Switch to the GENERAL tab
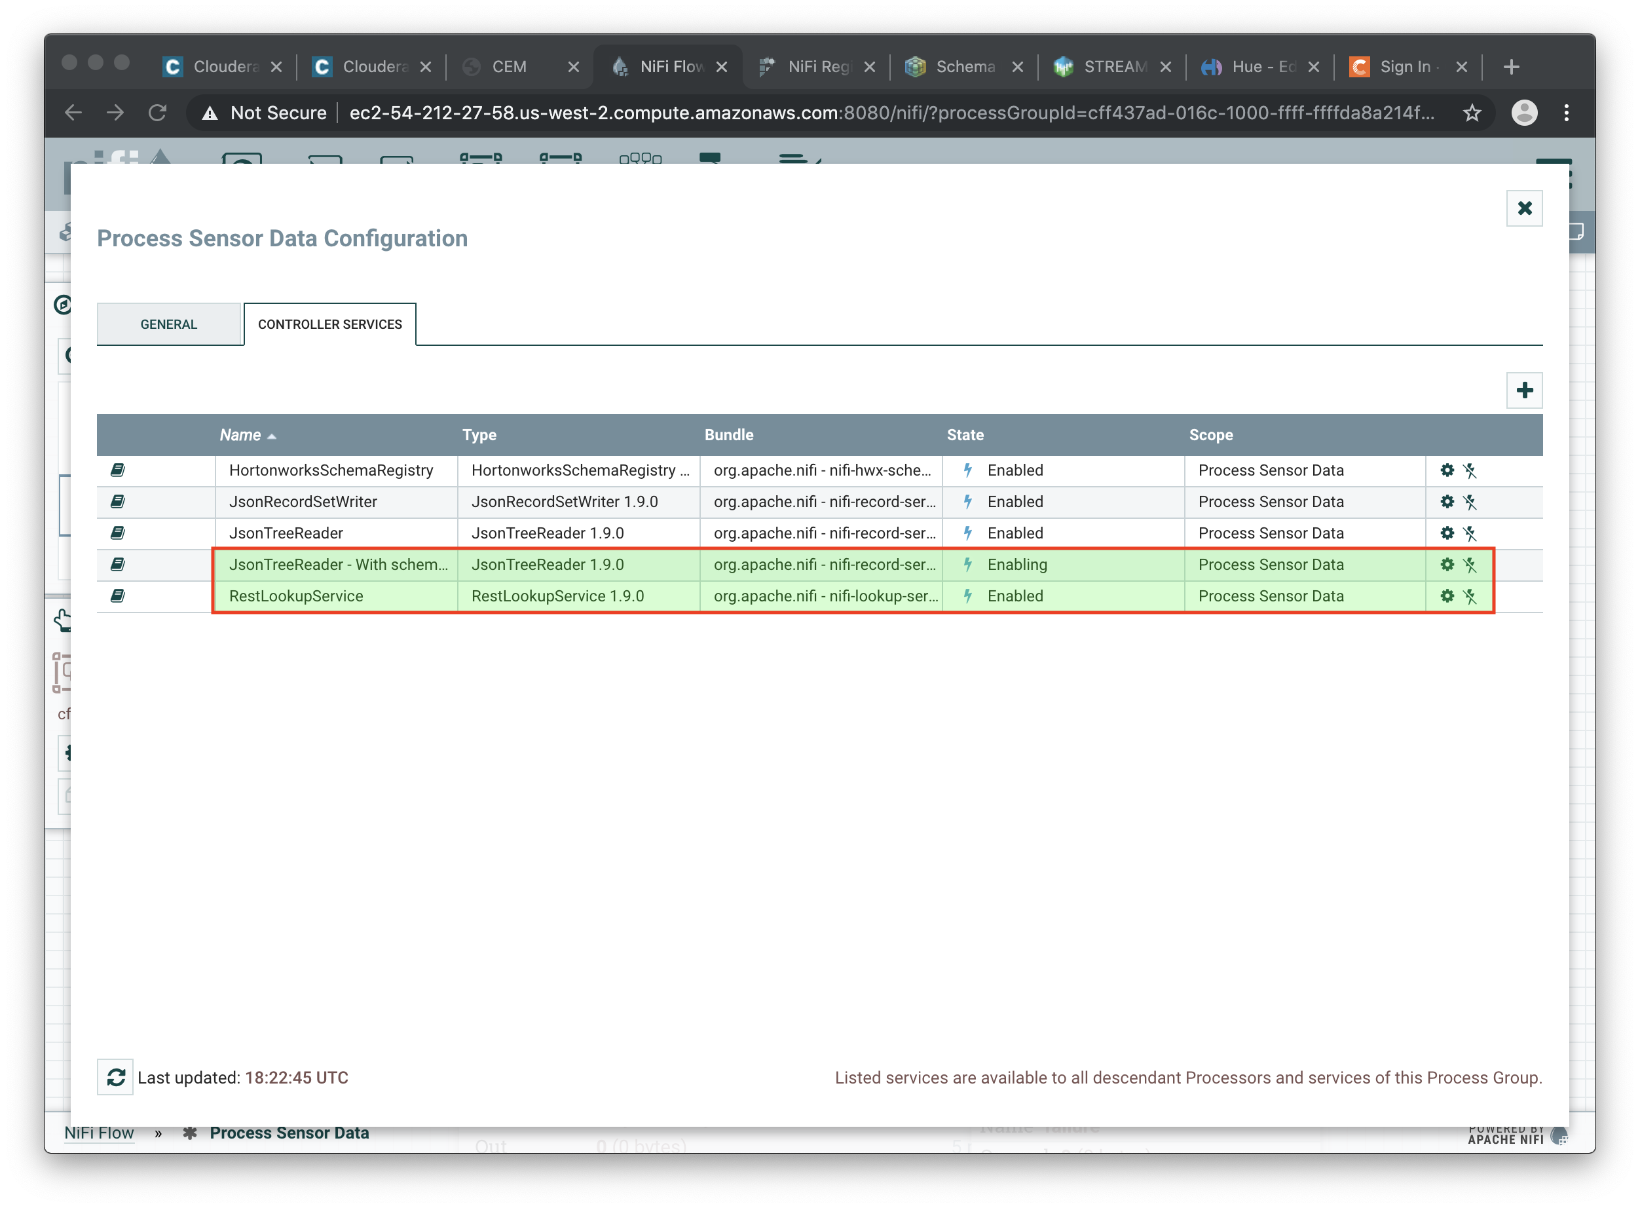This screenshot has width=1640, height=1208. [169, 324]
